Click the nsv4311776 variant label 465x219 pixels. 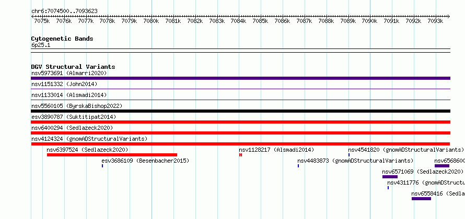tap(426, 182)
